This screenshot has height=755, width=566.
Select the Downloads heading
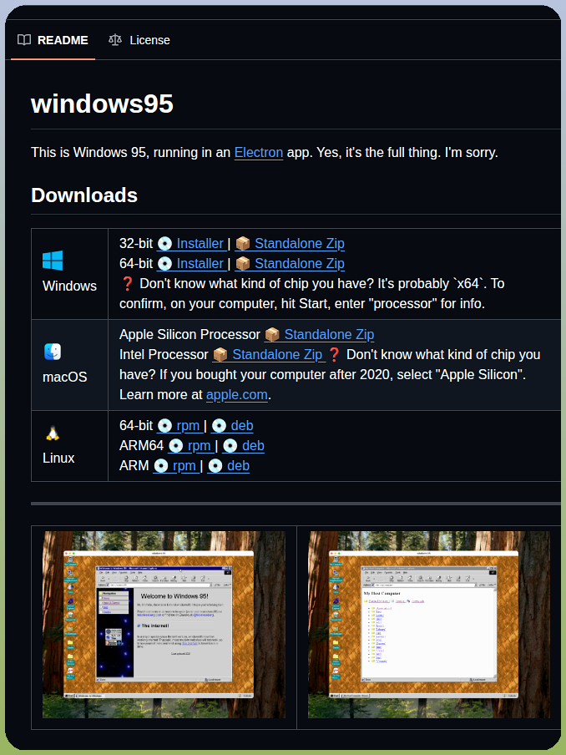[84, 195]
